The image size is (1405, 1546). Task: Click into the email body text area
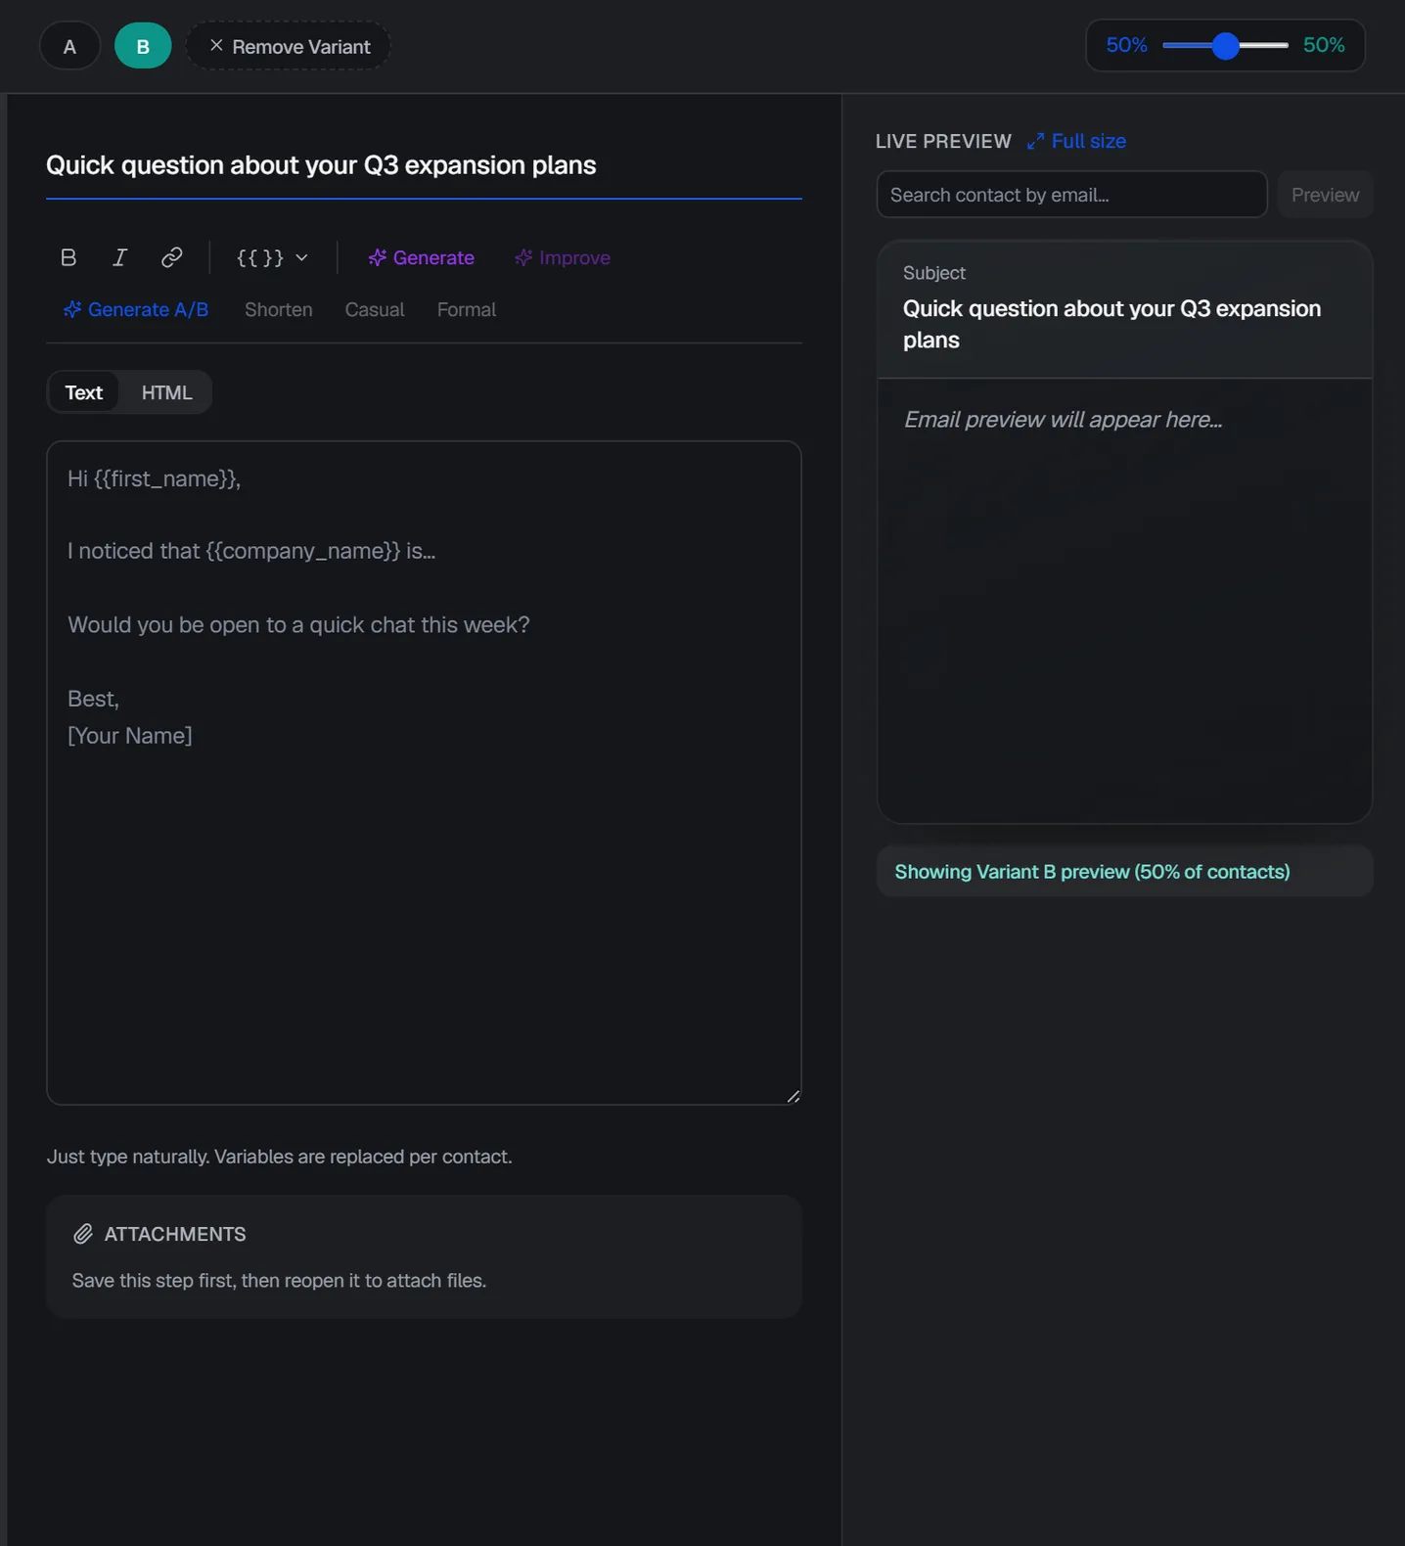424,773
